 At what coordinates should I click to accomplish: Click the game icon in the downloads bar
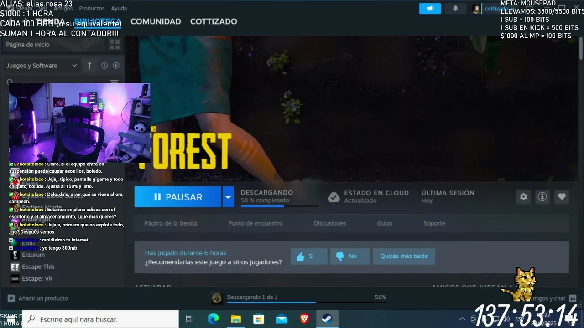coord(217,298)
